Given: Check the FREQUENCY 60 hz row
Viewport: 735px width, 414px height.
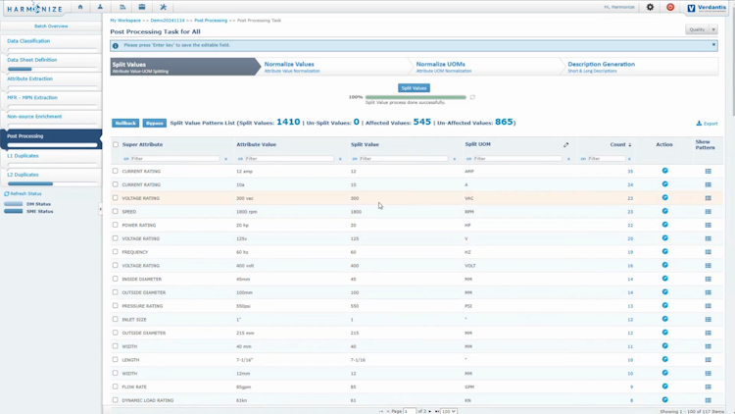Looking at the screenshot, I should coord(116,251).
